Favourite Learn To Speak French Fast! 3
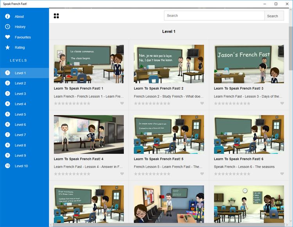The width and height of the screenshot is (293, 227). [282, 103]
